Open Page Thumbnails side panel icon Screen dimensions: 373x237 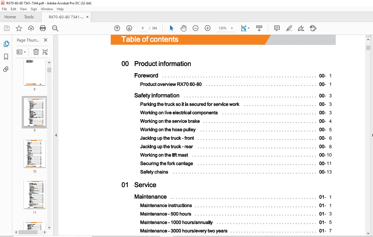point(6,44)
